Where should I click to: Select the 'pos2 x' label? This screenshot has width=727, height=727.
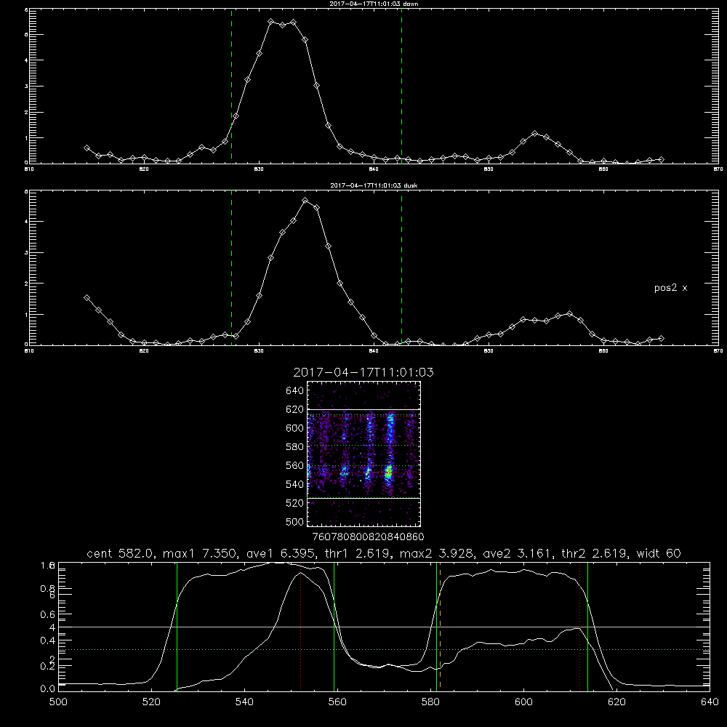(670, 288)
